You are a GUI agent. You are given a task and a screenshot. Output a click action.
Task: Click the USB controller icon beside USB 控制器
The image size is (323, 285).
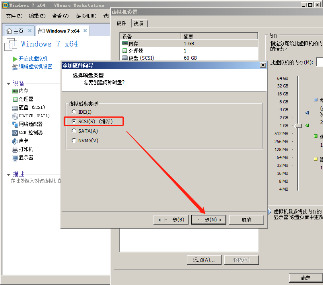coord(15,133)
